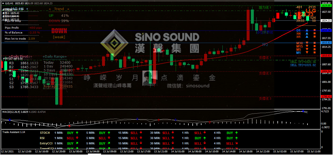The width and height of the screenshot is (333, 155).
Task: Click the orange square in the M1 row
Action: 315,53
